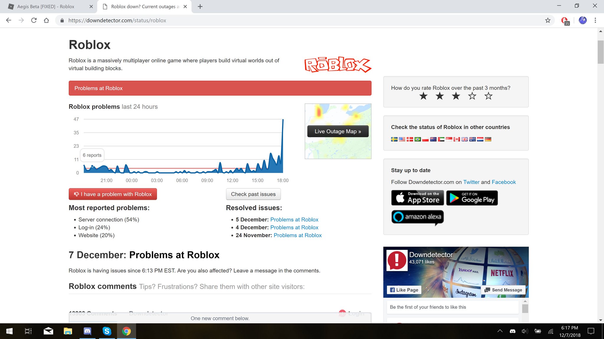Viewport: 604px width, 339px height.
Task: Show hidden system tray icons
Action: pyautogui.click(x=500, y=331)
